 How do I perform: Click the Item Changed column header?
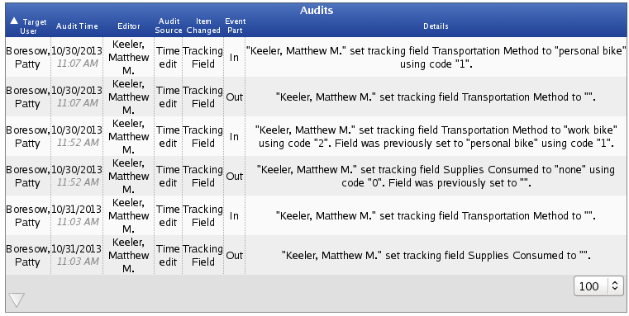203,26
